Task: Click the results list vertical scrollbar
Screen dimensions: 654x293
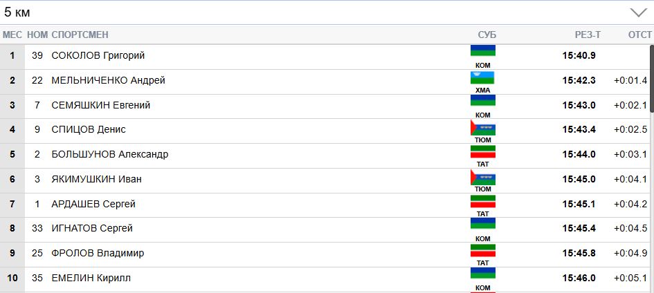Action: (650, 138)
